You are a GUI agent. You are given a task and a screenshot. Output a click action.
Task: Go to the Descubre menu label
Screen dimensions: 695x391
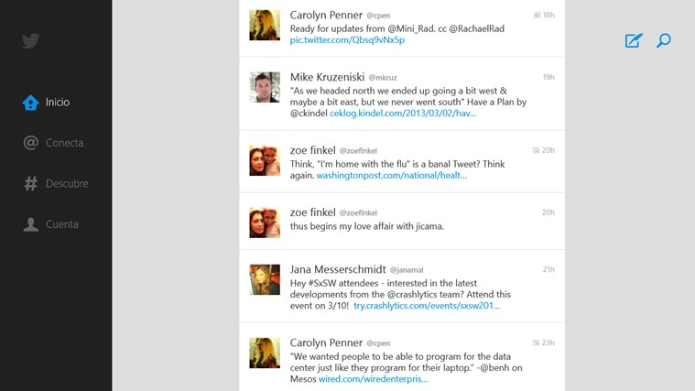(68, 183)
